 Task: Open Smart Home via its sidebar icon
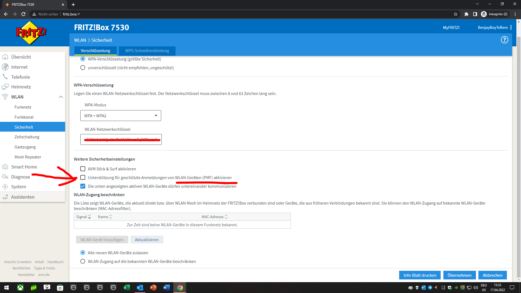(5, 167)
